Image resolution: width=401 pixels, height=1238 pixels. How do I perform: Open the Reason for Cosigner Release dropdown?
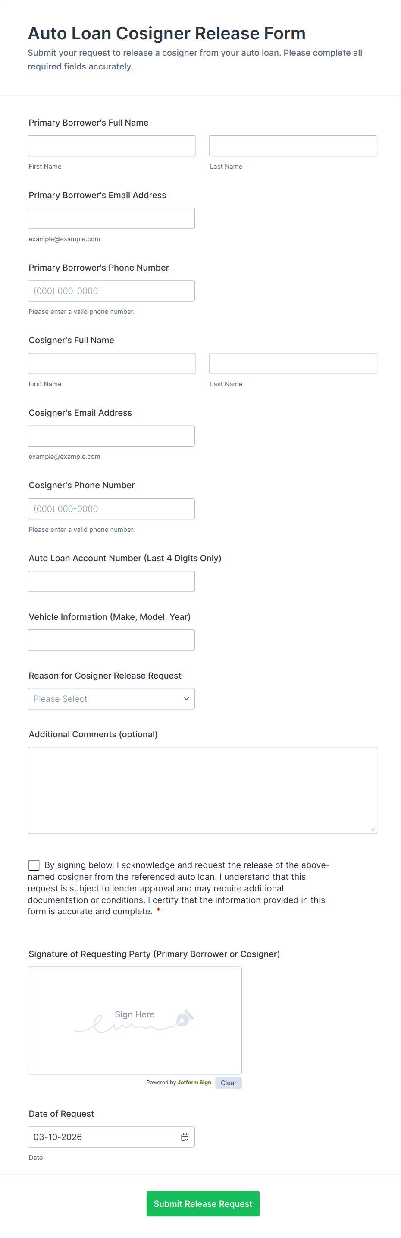coord(111,699)
